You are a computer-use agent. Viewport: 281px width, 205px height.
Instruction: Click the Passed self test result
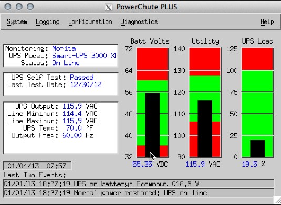point(82,77)
